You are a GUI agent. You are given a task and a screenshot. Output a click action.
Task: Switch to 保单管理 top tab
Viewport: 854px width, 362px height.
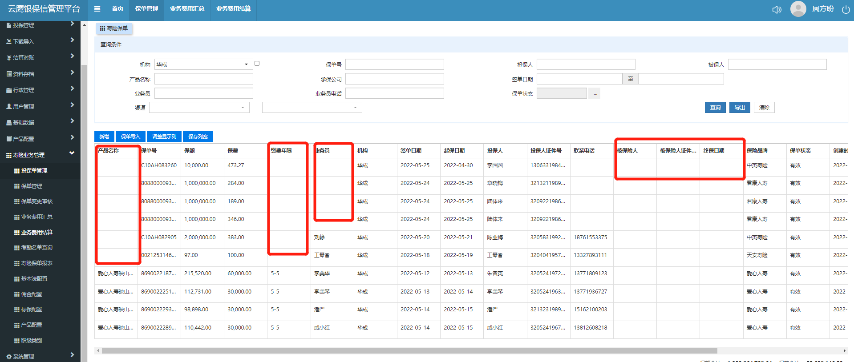[x=146, y=9]
